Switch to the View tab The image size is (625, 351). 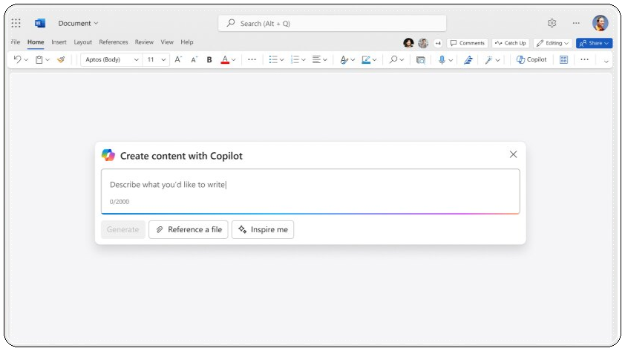pos(167,42)
